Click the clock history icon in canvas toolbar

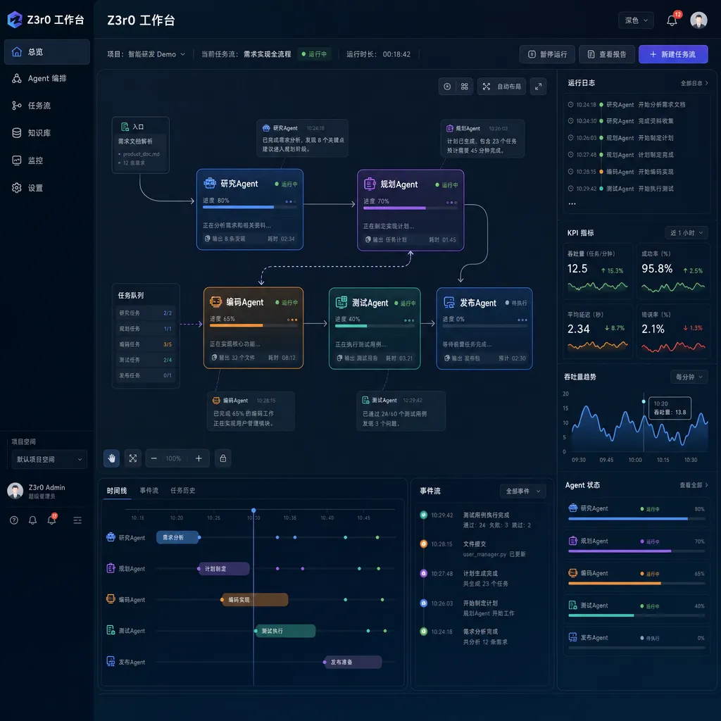pyautogui.click(x=447, y=87)
